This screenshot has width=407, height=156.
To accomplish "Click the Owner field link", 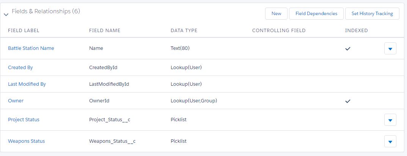I will pyautogui.click(x=16, y=101).
